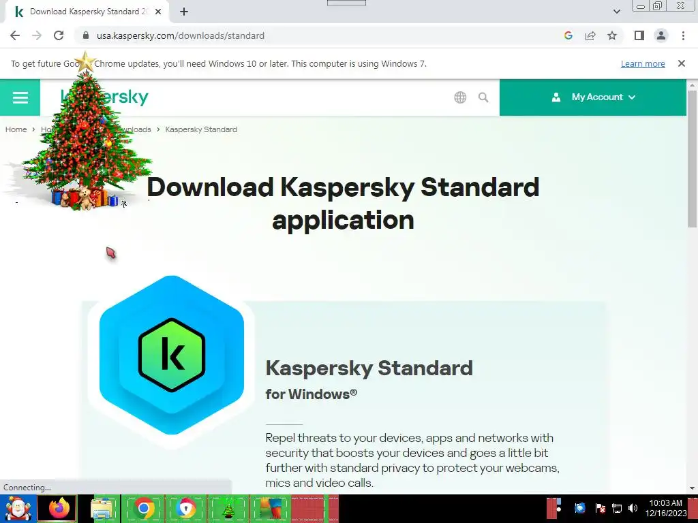Reload the Kaspersky download page
This screenshot has width=698, height=523.
(x=59, y=35)
